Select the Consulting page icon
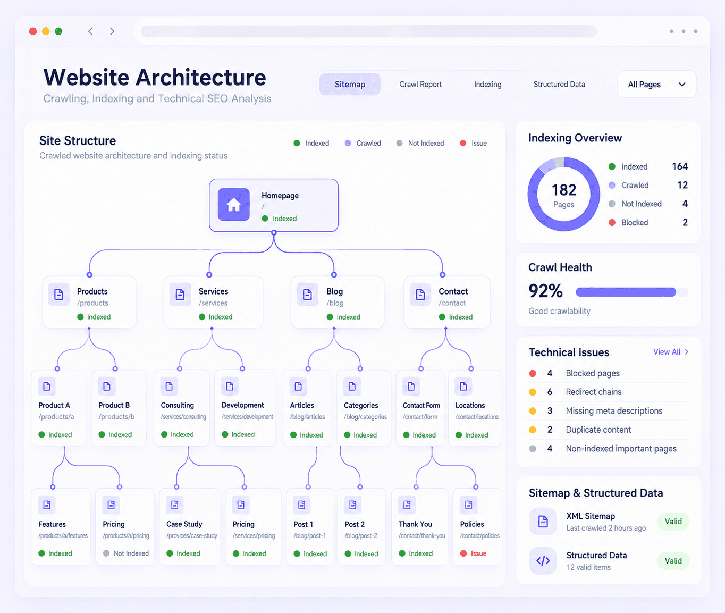Screen dimensions: 725x613 169,387
